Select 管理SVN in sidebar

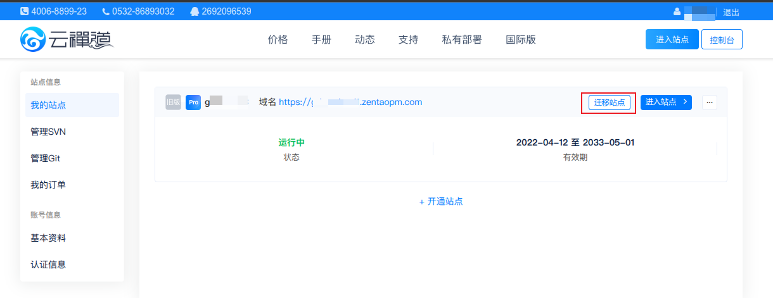click(48, 132)
